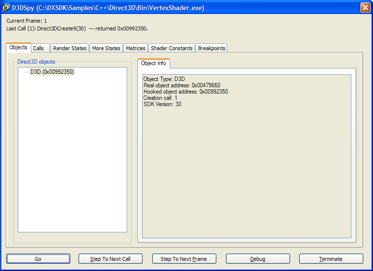
Task: Click the D3DSpy title bar app icon
Action: [6, 8]
